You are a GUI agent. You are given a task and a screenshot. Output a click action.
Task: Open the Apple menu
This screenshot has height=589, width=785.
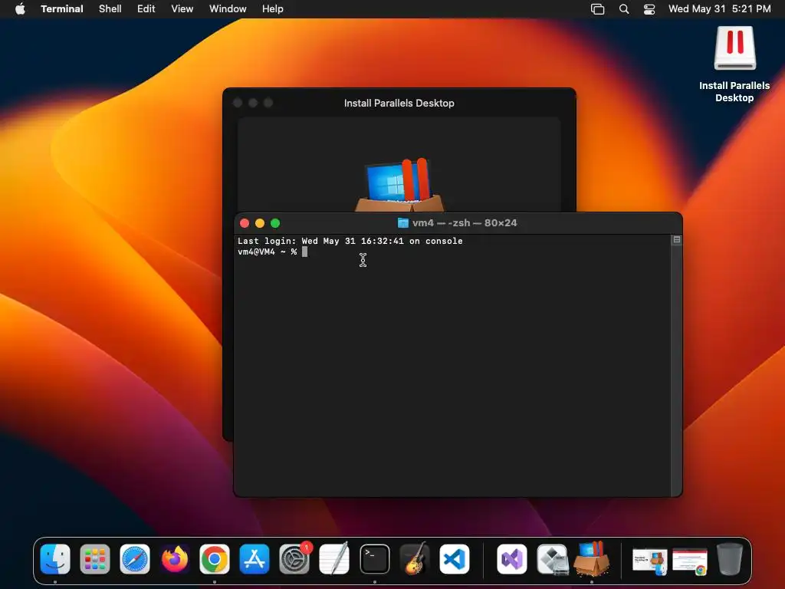[20, 8]
